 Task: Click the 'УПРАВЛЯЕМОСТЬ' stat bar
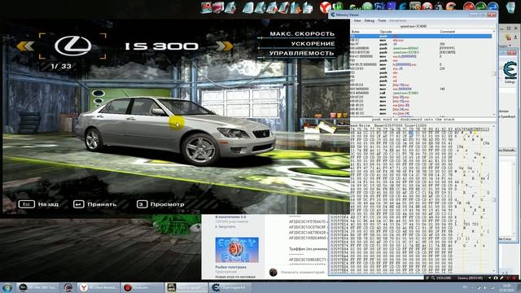pos(296,55)
